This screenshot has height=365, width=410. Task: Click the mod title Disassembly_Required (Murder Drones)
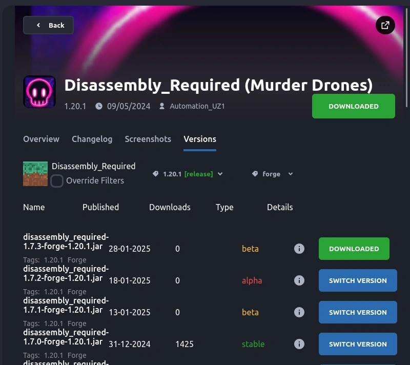[219, 85]
